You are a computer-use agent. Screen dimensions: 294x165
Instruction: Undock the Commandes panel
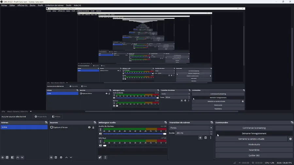292,123
